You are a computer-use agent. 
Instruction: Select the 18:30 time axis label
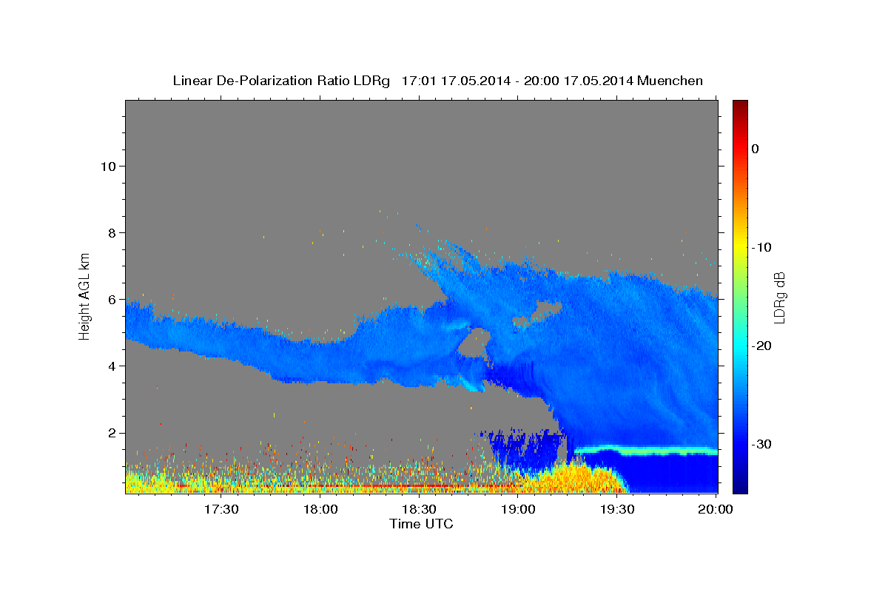point(420,510)
